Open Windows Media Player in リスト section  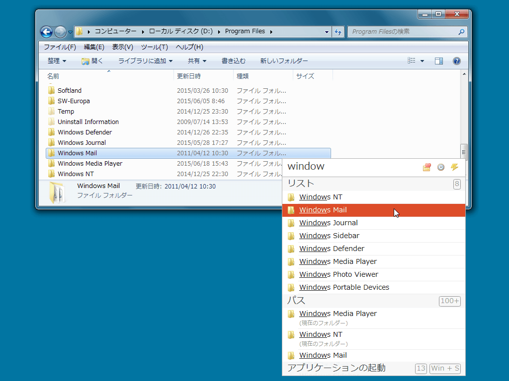pos(374,261)
